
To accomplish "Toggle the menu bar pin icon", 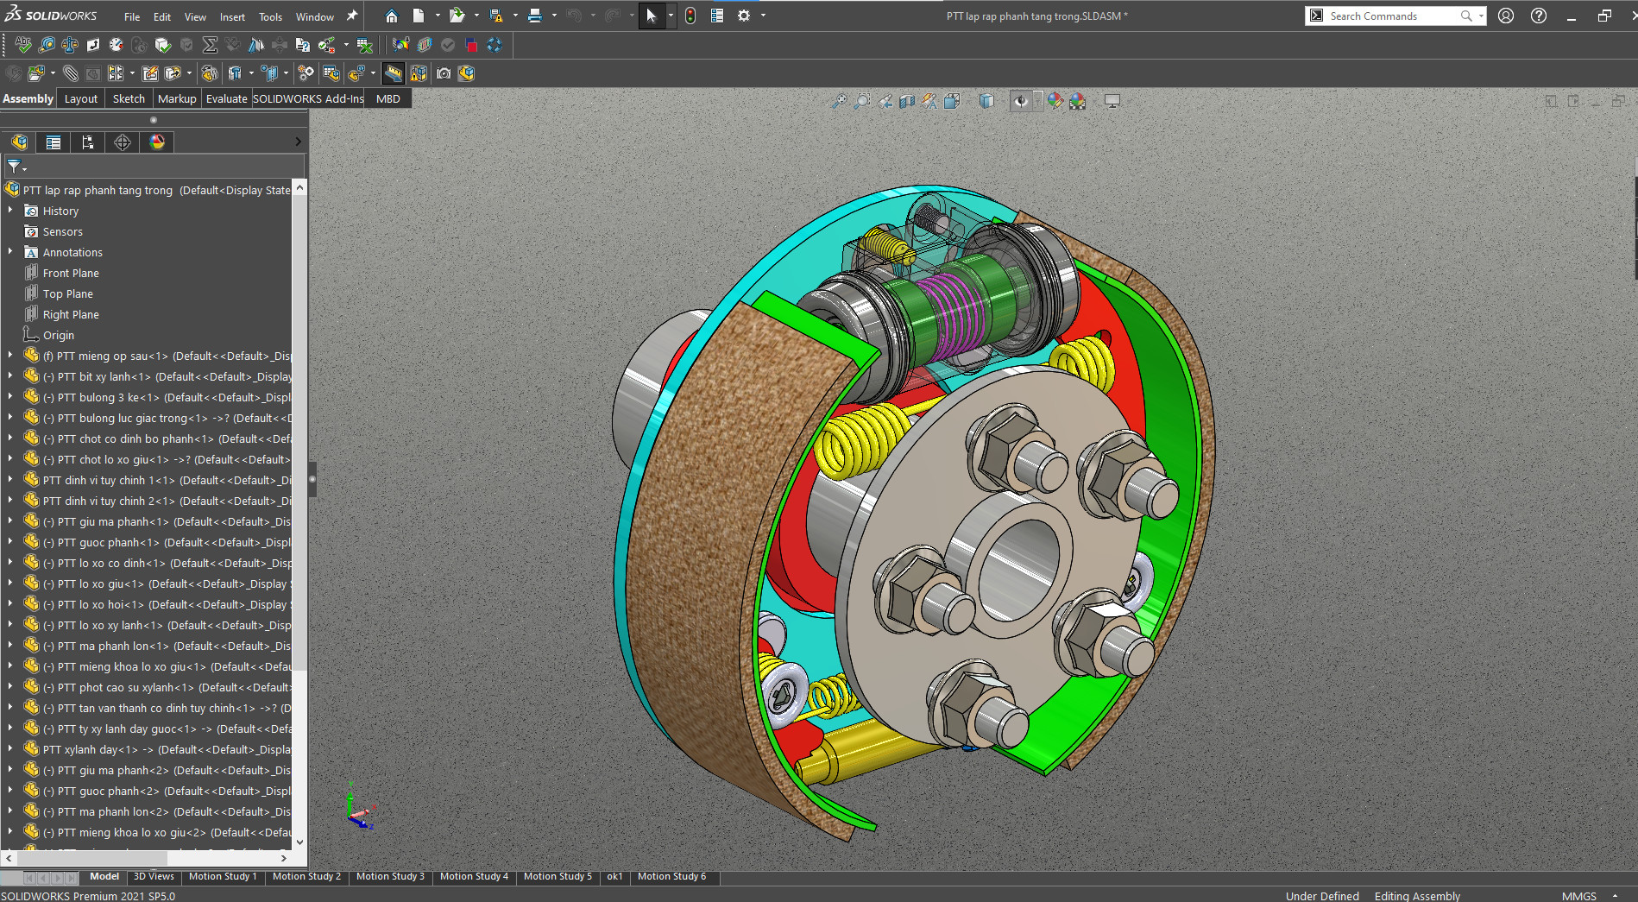I will (x=352, y=16).
